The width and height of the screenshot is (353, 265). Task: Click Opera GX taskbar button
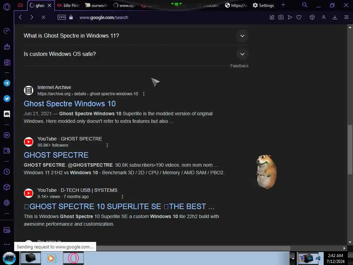(x=73, y=258)
